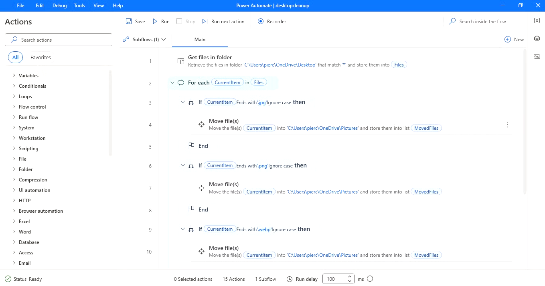Collapse the If '.webp' block
Screen dimensions: 545x286
coord(183,229)
